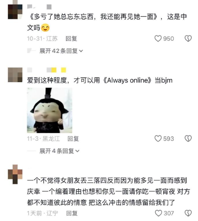Open first commenter's pixelated avatar
The width and height of the screenshot is (198, 221).
[15, 11]
